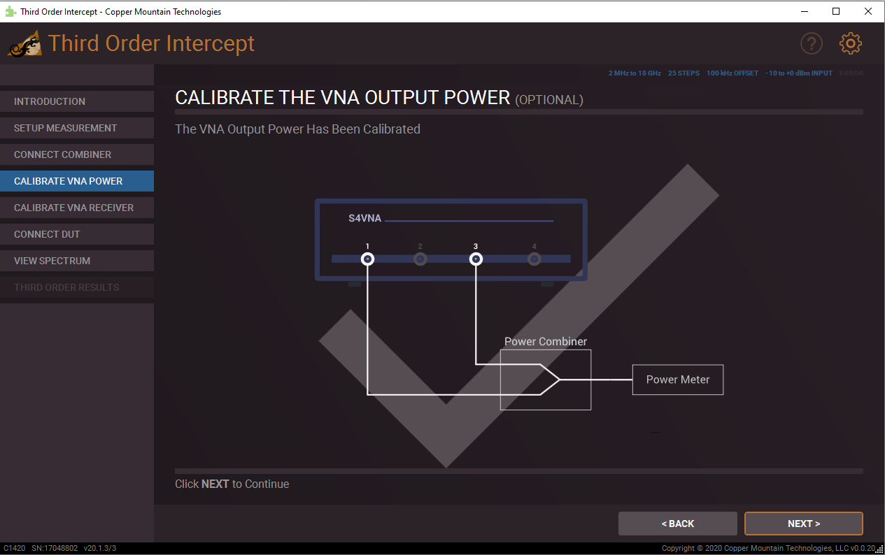885x555 pixels.
Task: Open the settings gear icon
Action: click(850, 43)
